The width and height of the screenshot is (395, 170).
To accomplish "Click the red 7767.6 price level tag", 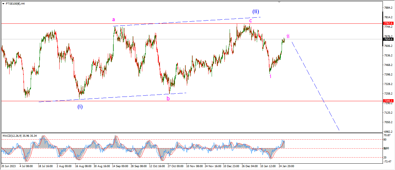I will tap(388, 23).
